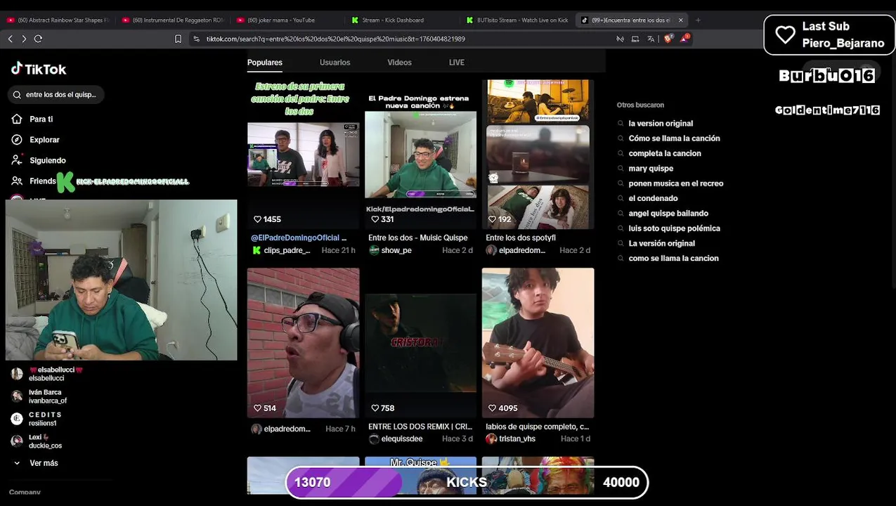
Task: Click the Brave rewards triangle icon
Action: point(684,39)
